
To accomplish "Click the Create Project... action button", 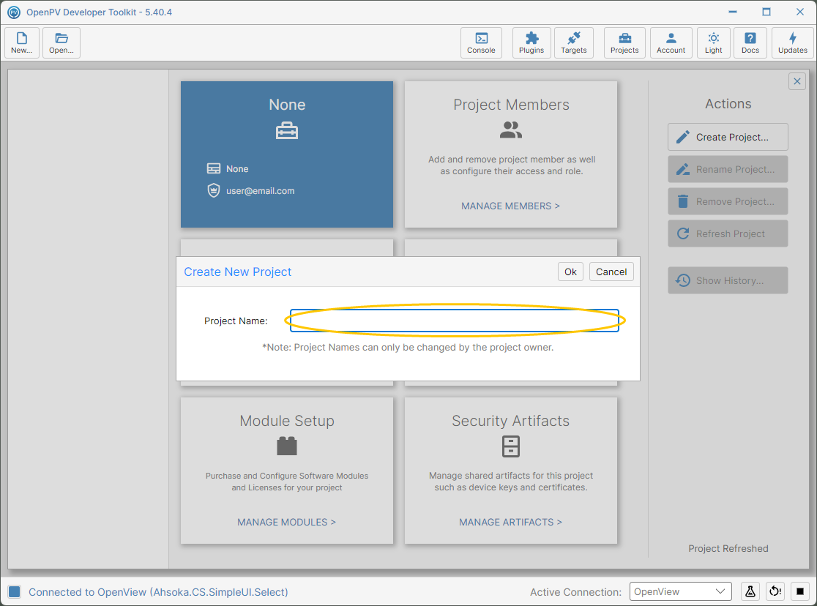I will (728, 137).
